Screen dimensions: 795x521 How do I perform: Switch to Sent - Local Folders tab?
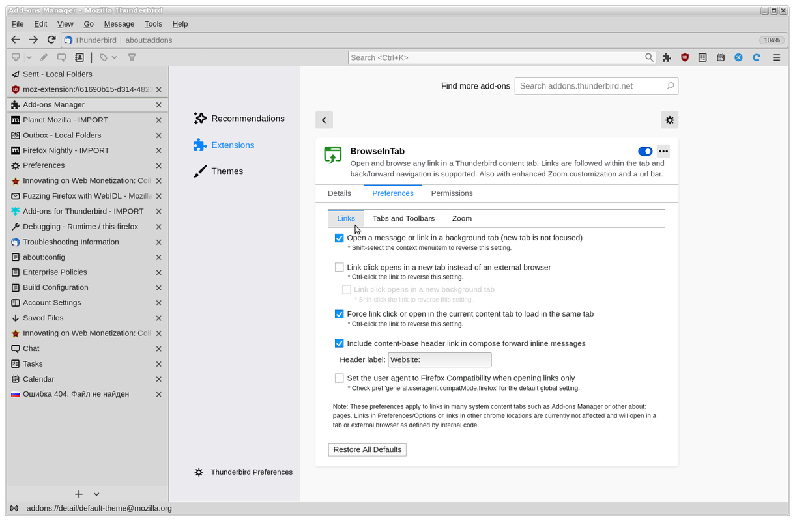pyautogui.click(x=87, y=74)
